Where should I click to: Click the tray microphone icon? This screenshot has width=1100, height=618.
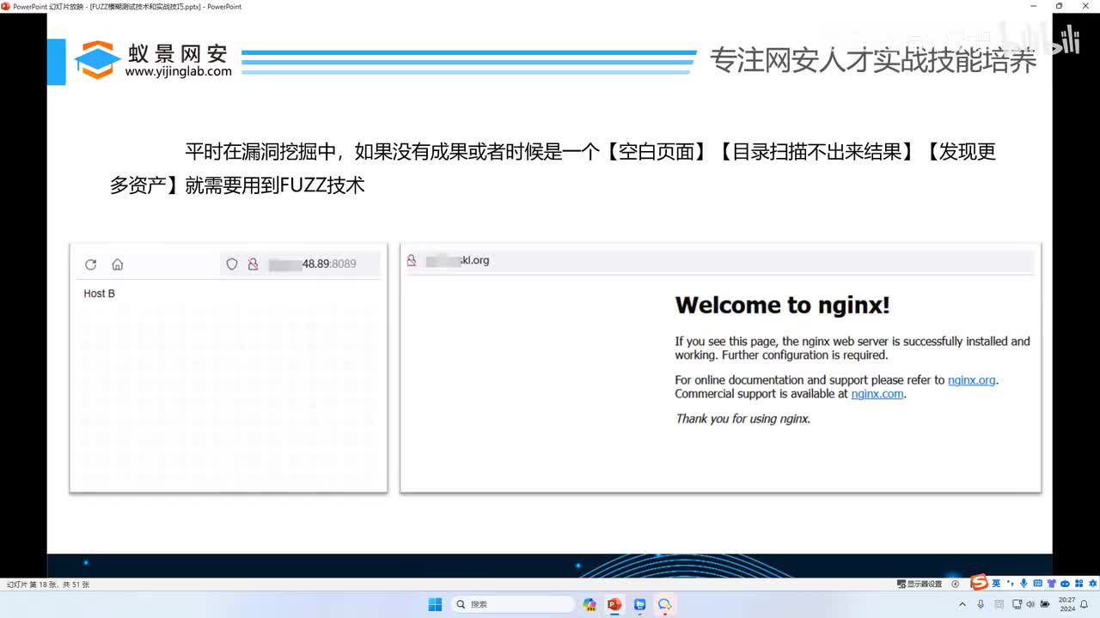point(981,604)
